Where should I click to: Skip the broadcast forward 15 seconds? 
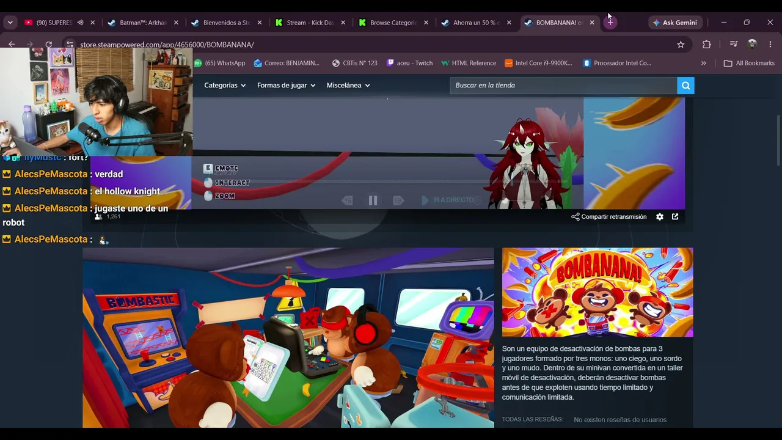click(x=398, y=200)
